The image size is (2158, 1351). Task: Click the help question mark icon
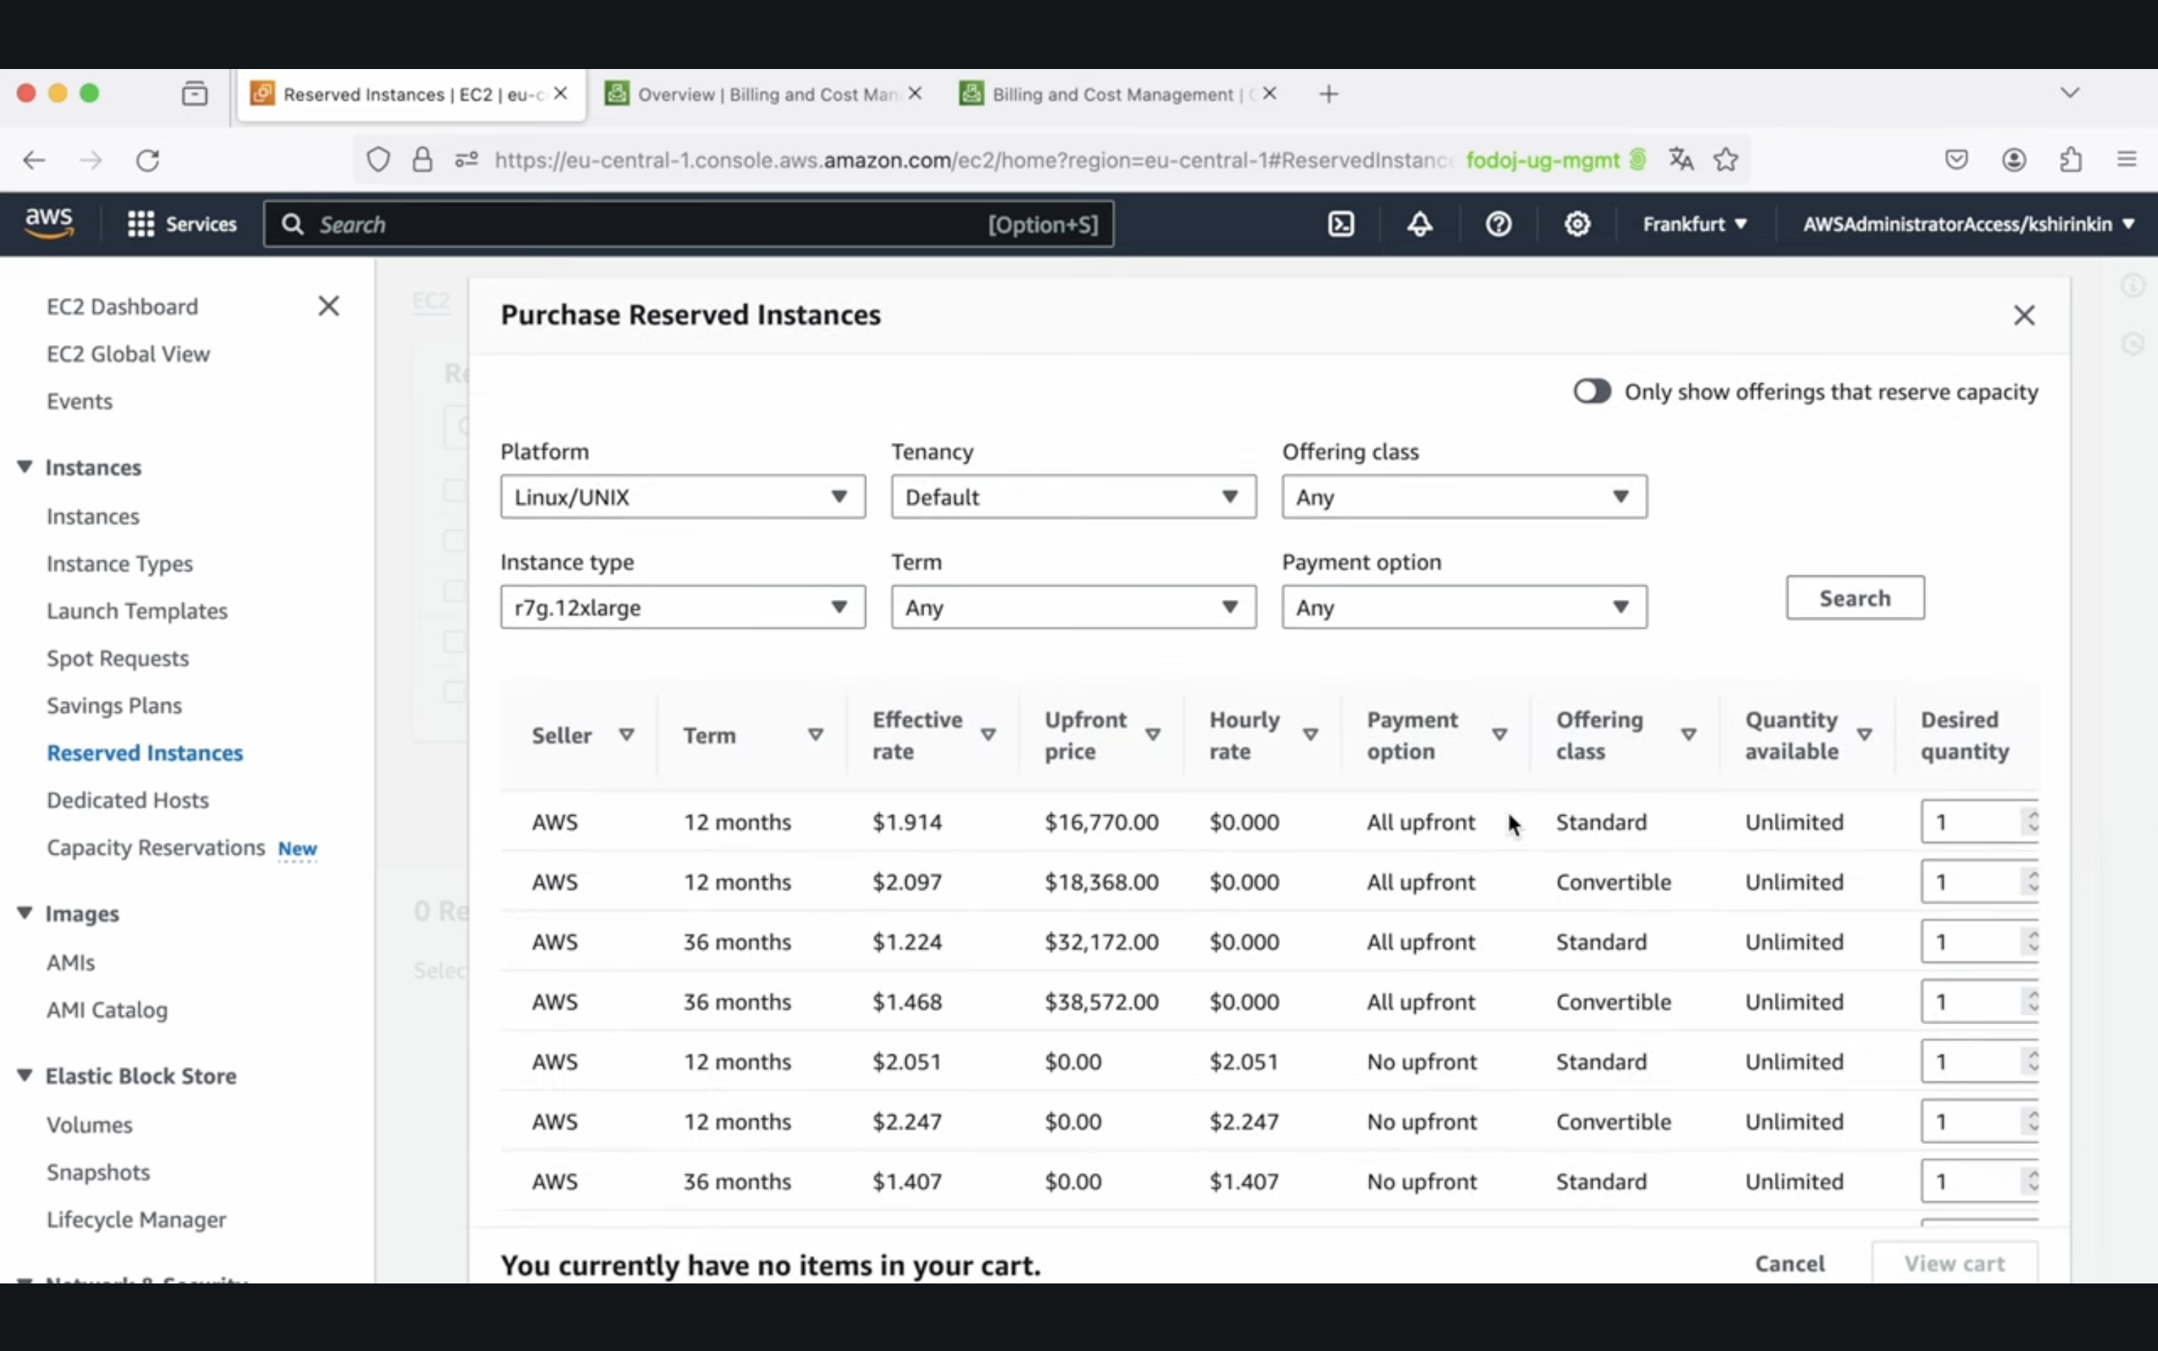1498,222
